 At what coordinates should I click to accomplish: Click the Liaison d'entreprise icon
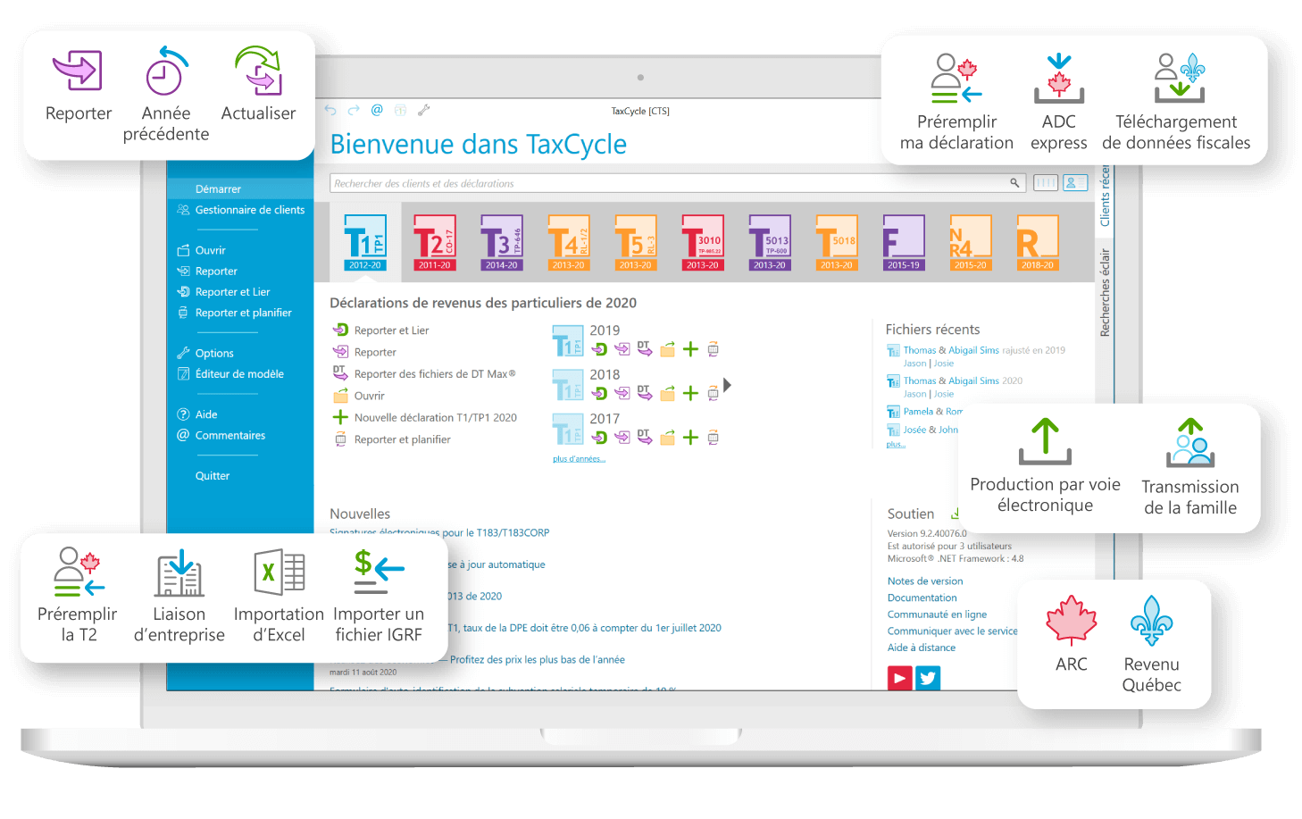[x=179, y=572]
